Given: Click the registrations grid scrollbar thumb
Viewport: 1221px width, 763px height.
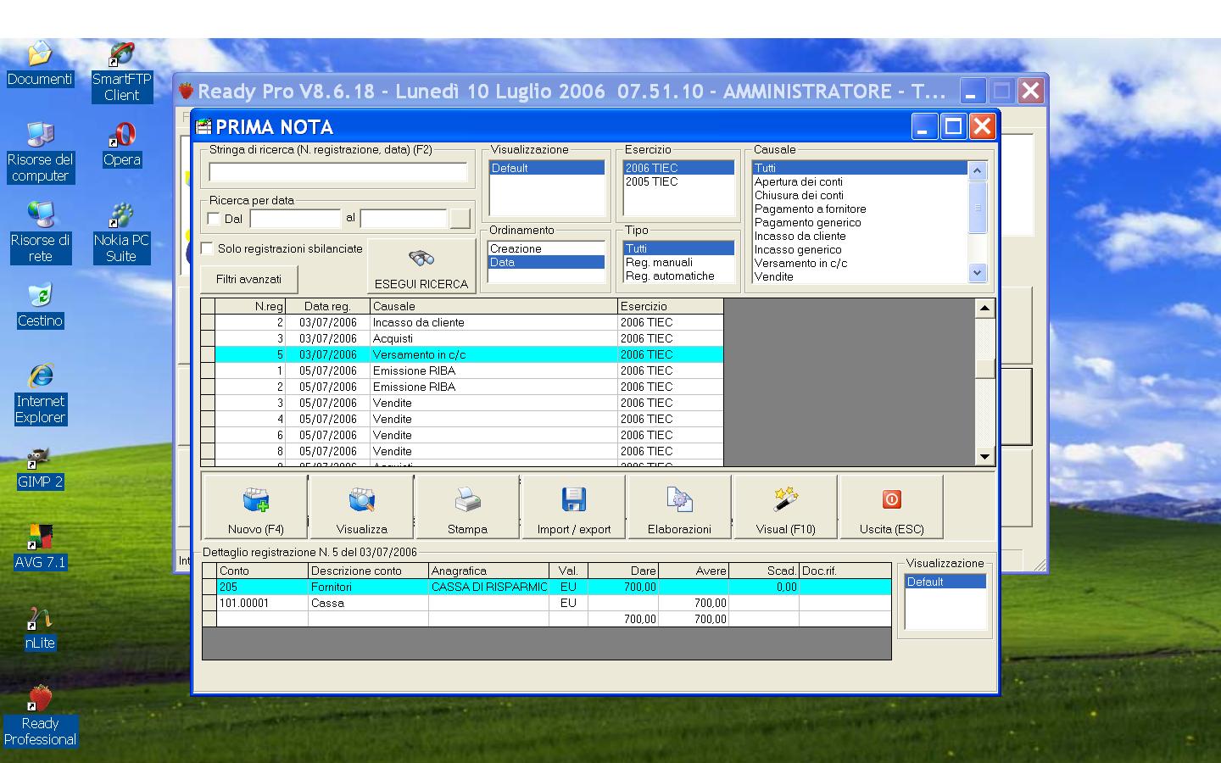Looking at the screenshot, I should (x=984, y=368).
